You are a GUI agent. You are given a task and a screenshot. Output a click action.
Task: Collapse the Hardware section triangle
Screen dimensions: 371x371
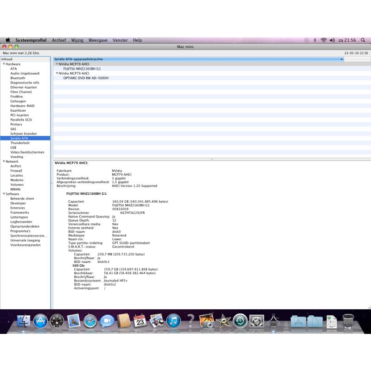click(4, 64)
